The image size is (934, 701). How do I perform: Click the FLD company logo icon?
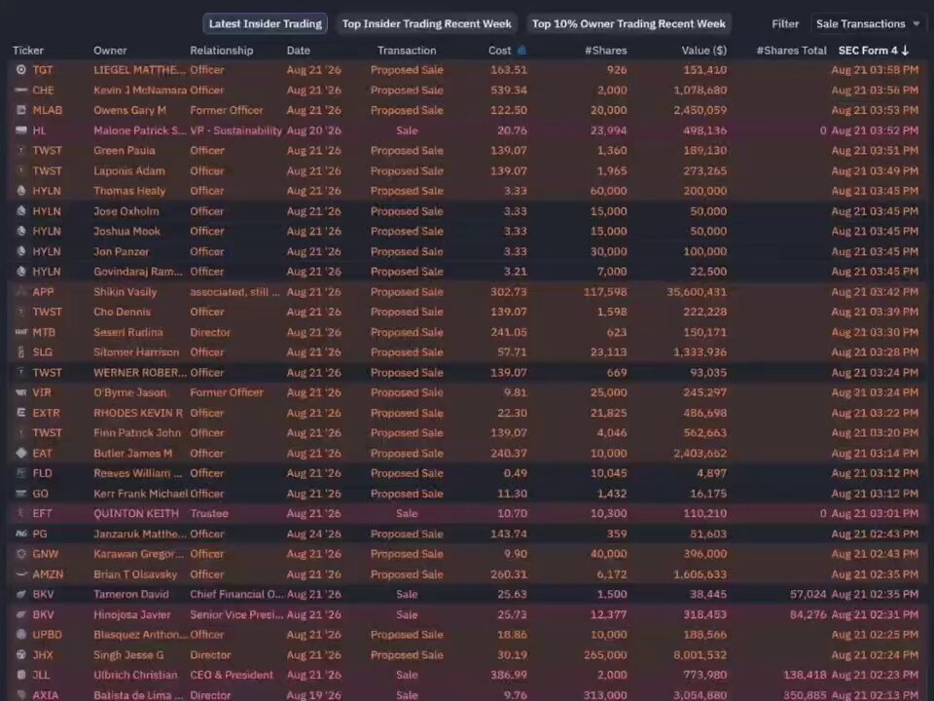click(x=20, y=473)
